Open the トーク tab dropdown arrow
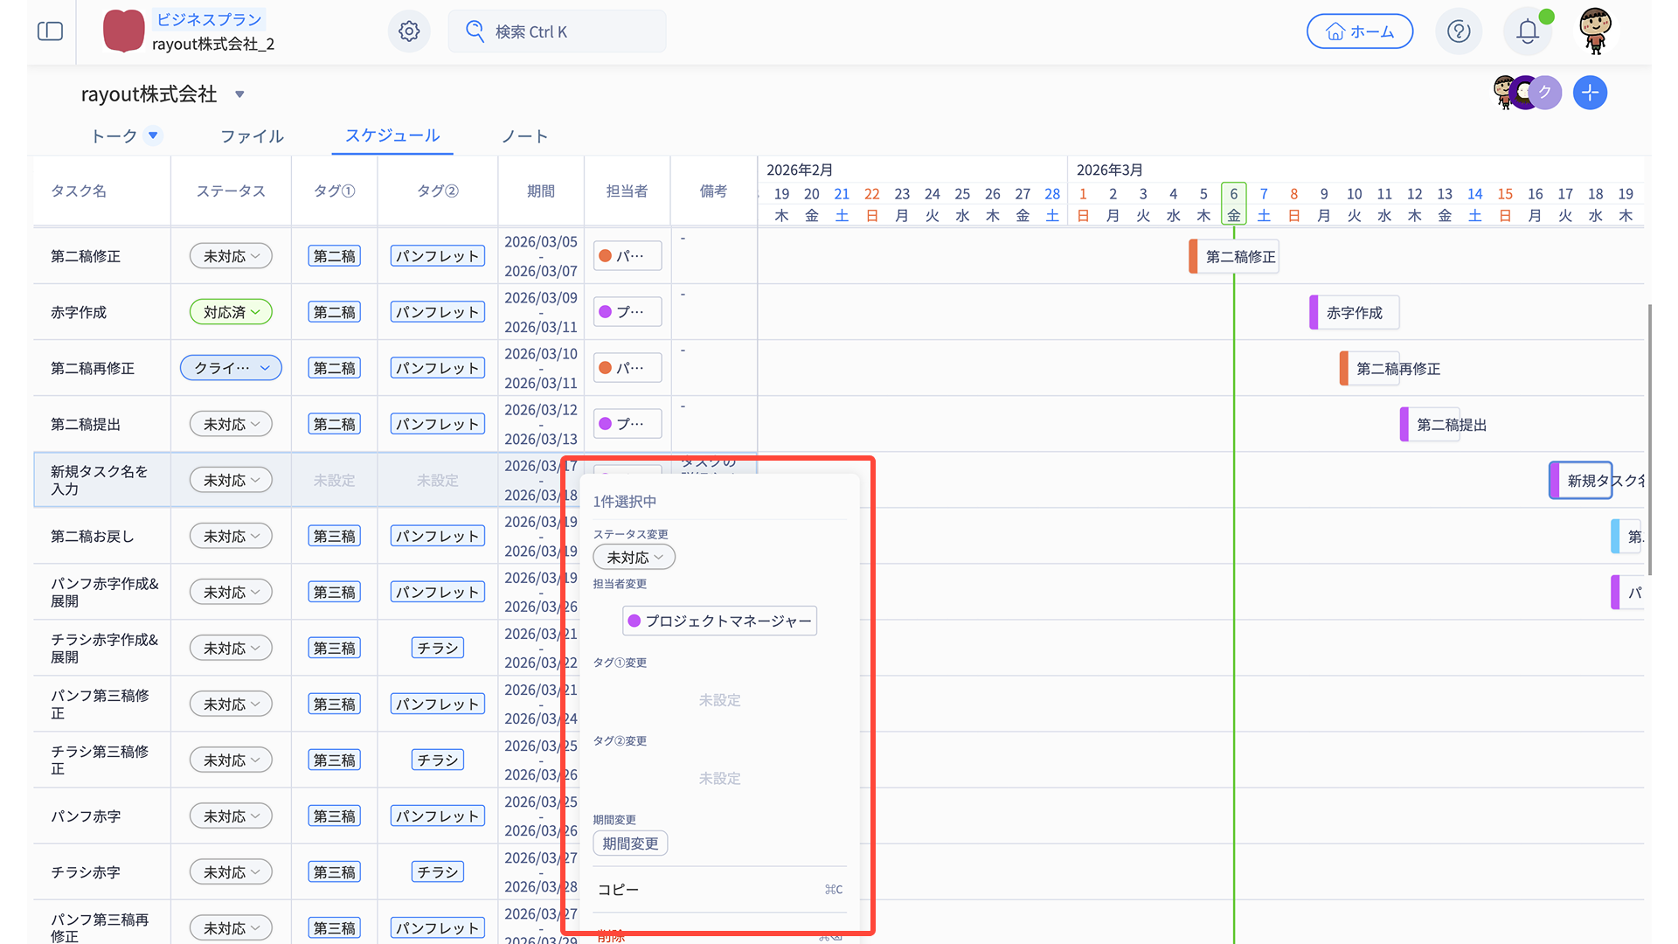This screenshot has height=944, width=1678. click(153, 135)
